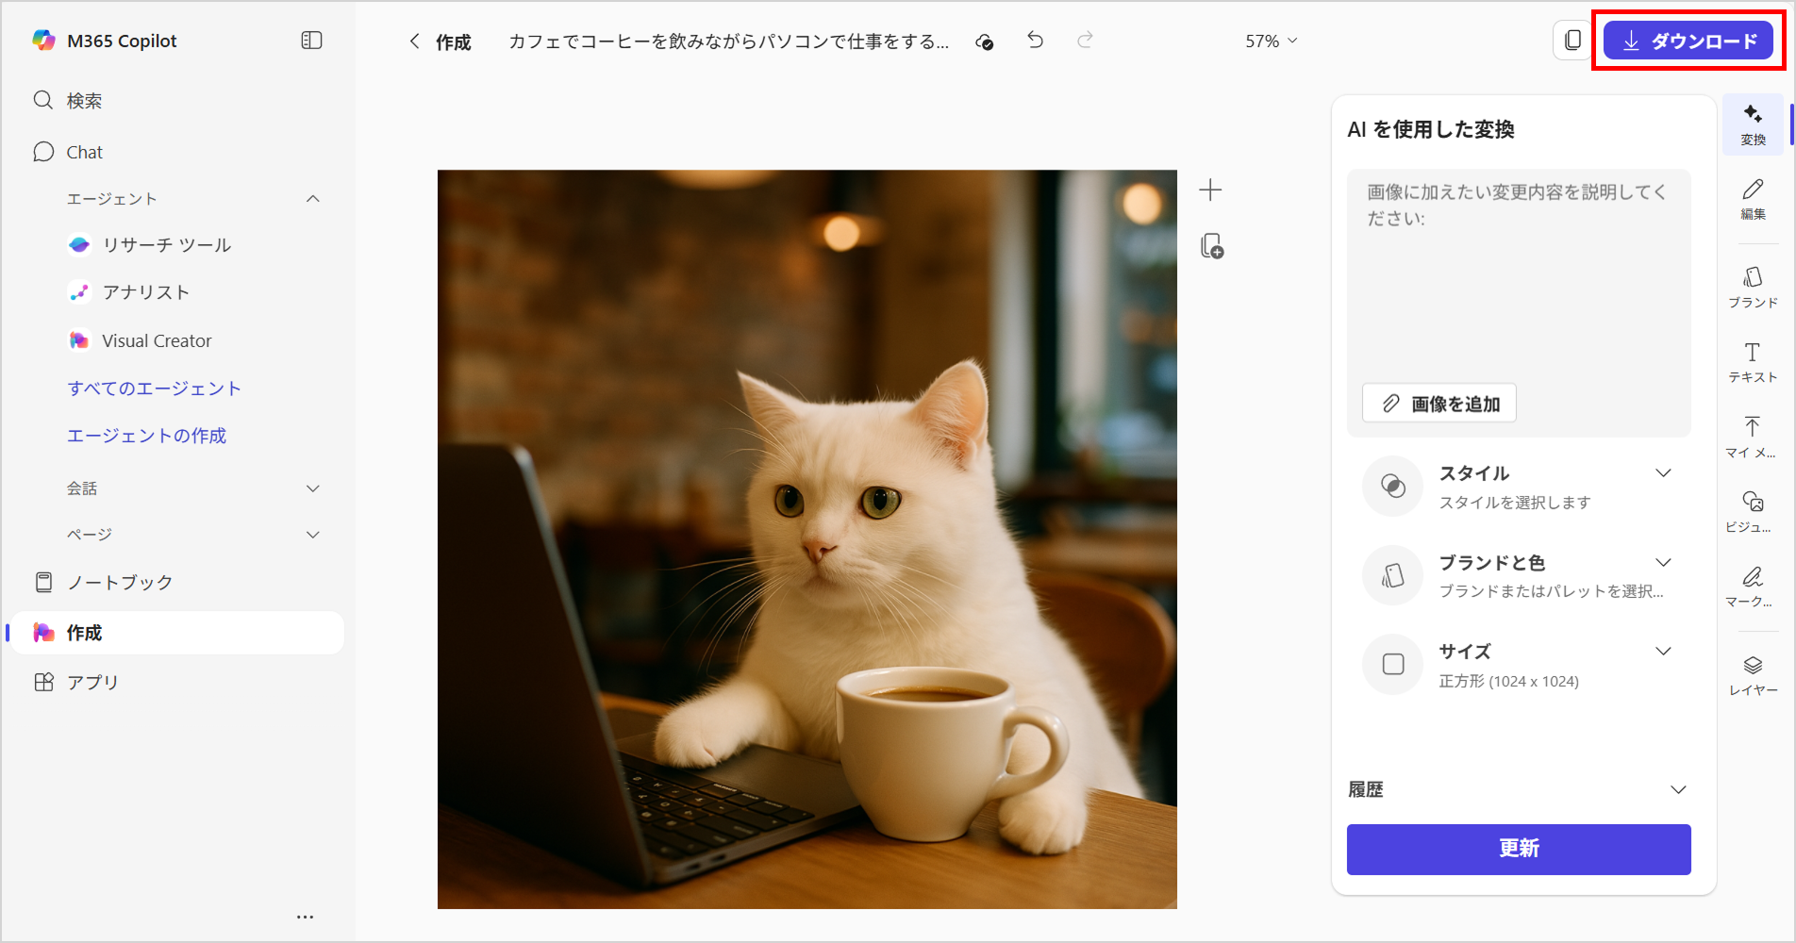Click the ブランドと色 icon

[x=1392, y=575]
